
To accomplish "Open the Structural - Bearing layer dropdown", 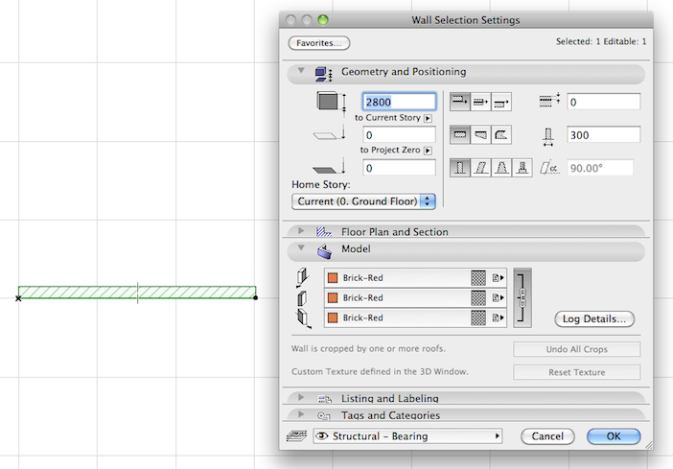I will (x=407, y=436).
